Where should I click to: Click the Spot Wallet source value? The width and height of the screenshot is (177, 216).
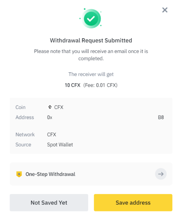point(60,145)
